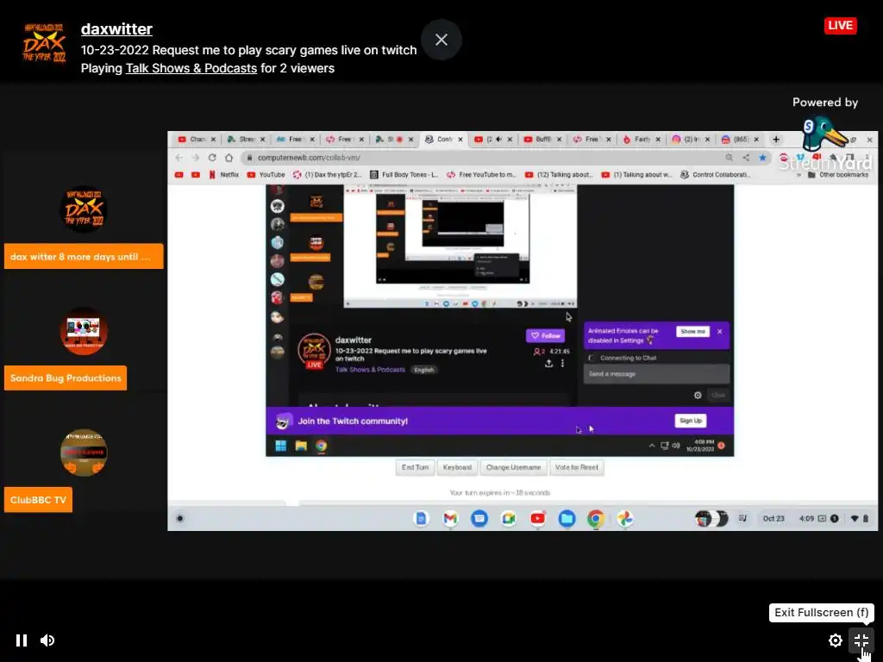The height and width of the screenshot is (662, 883).
Task: Click the Oct 23 date in the shelf
Action: [x=773, y=518]
